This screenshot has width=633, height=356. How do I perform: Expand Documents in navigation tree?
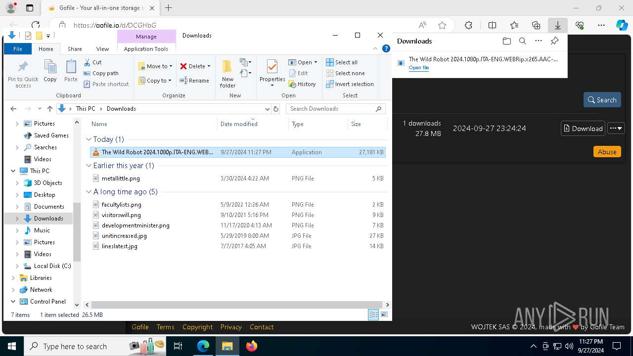[x=17, y=207]
